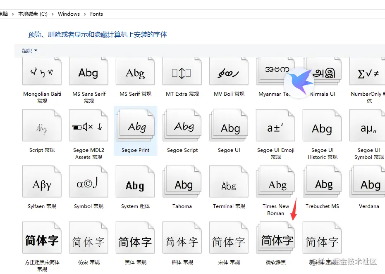Click the 微软雅黑 label text
This screenshot has height=274, width=385.
click(x=276, y=262)
